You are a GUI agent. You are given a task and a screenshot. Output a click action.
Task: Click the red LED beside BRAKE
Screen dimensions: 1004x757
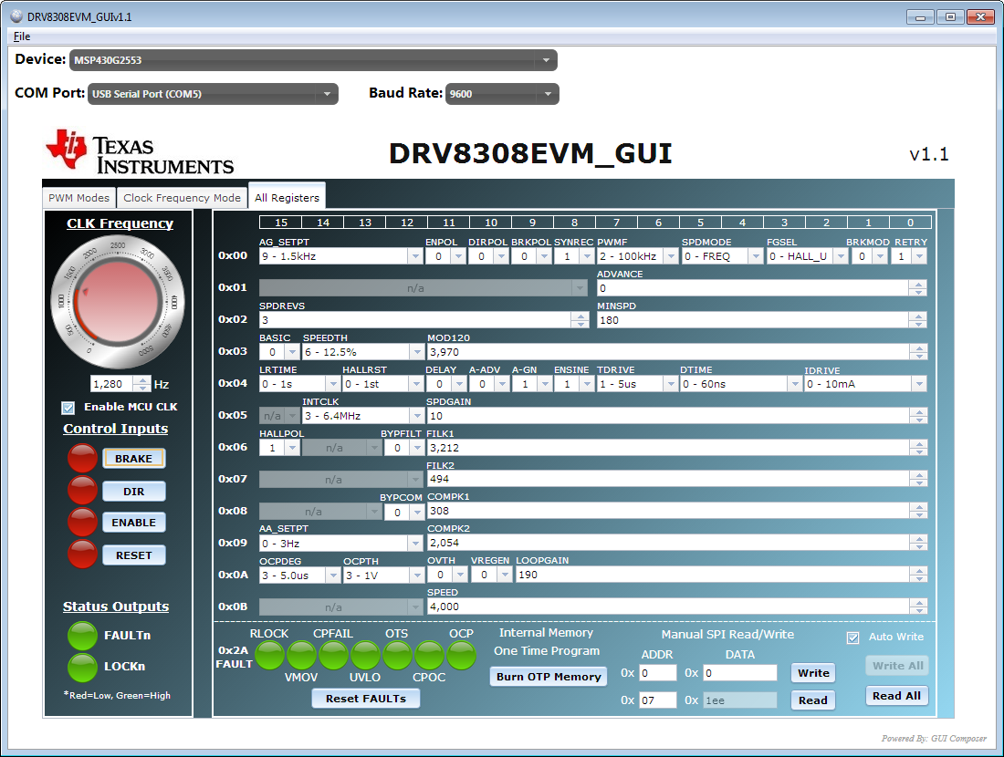(x=82, y=458)
